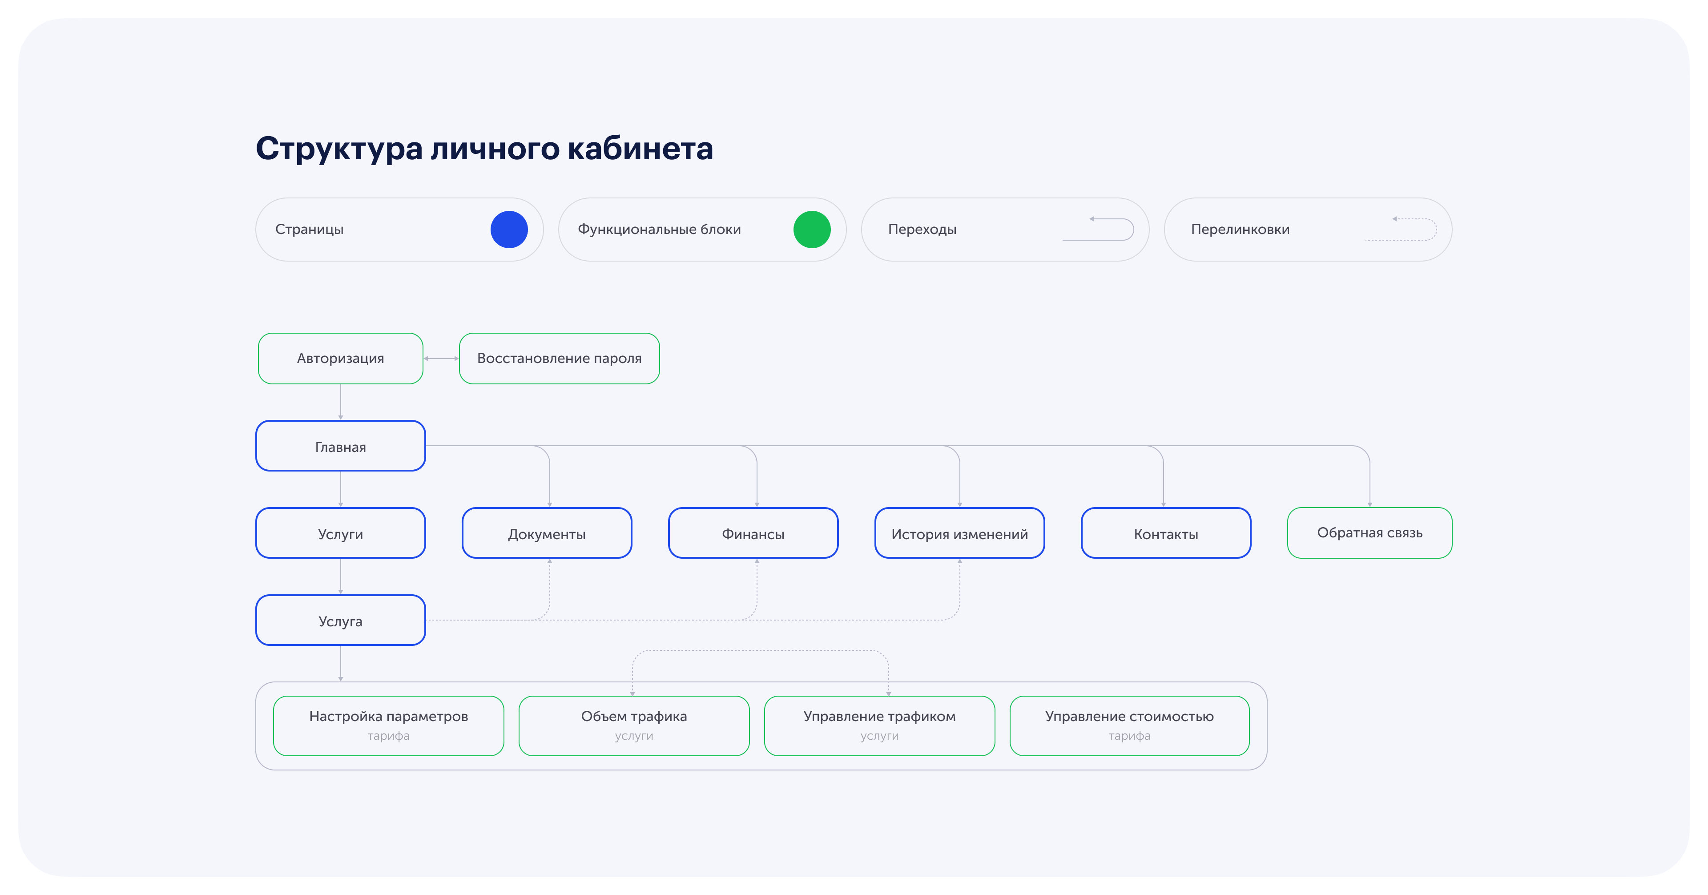Open the Главная page node
This screenshot has height=895, width=1708.
coord(340,446)
